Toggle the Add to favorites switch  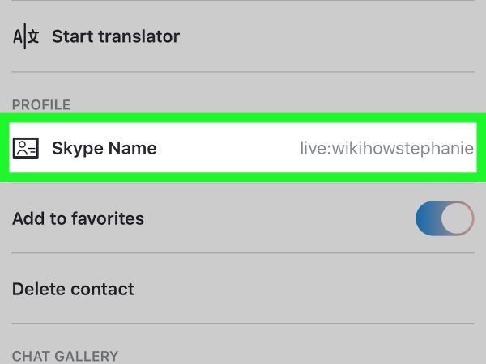pos(445,218)
